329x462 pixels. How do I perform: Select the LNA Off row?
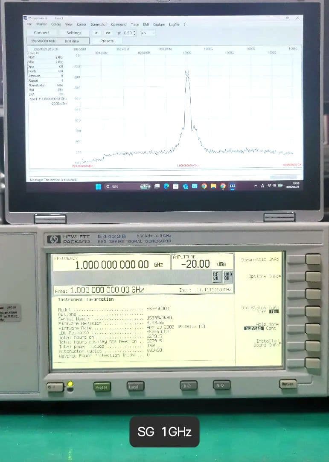point(46,94)
